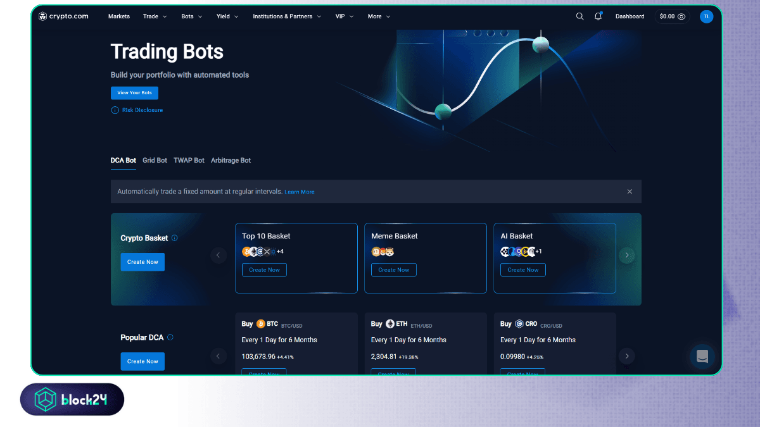Image resolution: width=760 pixels, height=427 pixels.
Task: Show next baskets with right arrow
Action: point(626,255)
